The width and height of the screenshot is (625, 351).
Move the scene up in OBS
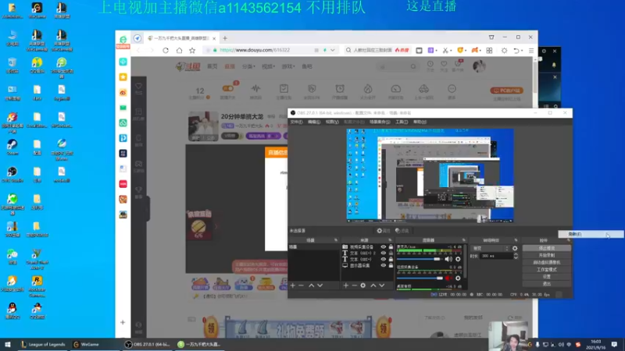[x=311, y=285]
